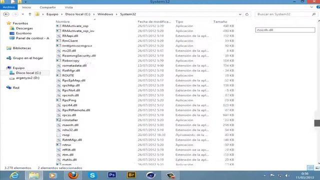This screenshot has height=180, width=320.
Task: Select the RMapi.dll file icon
Action: (x=58, y=36)
